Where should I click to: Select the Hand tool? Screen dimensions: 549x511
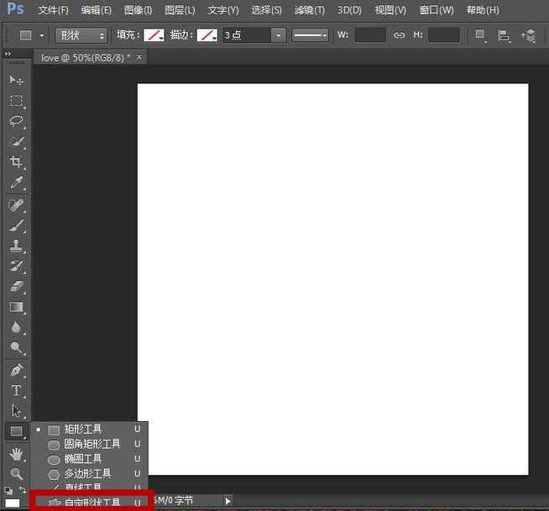(16, 454)
